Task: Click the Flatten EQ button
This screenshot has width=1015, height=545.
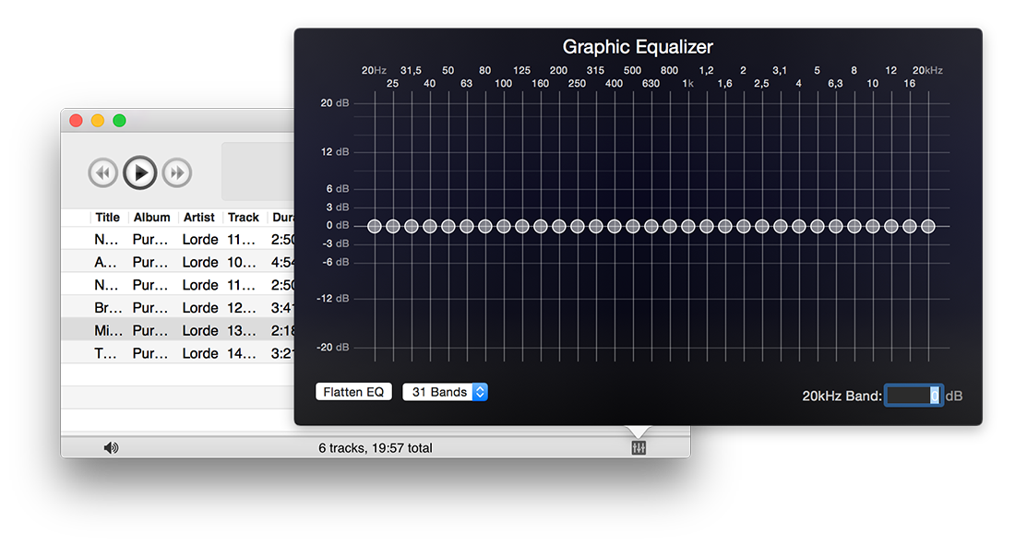Action: coord(353,392)
